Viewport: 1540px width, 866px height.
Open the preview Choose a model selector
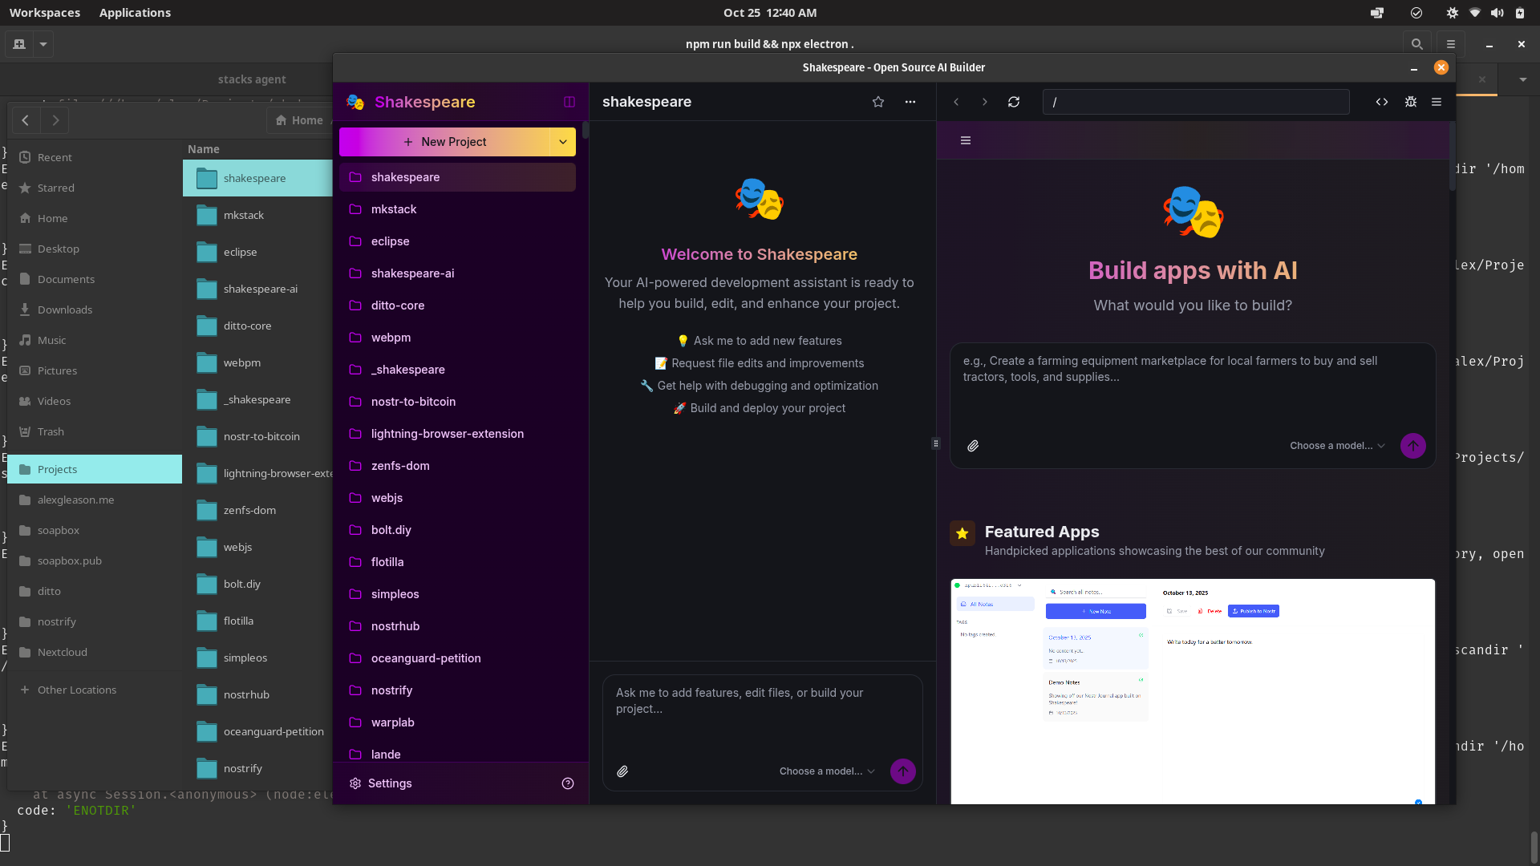pyautogui.click(x=1337, y=446)
